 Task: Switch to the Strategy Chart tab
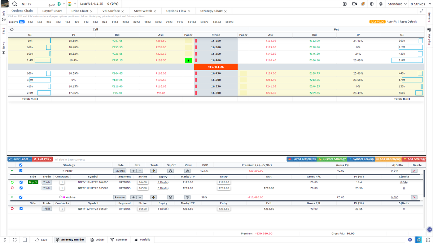click(211, 11)
